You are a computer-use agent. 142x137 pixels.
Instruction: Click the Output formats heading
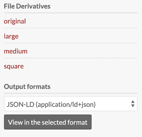tap(27, 87)
